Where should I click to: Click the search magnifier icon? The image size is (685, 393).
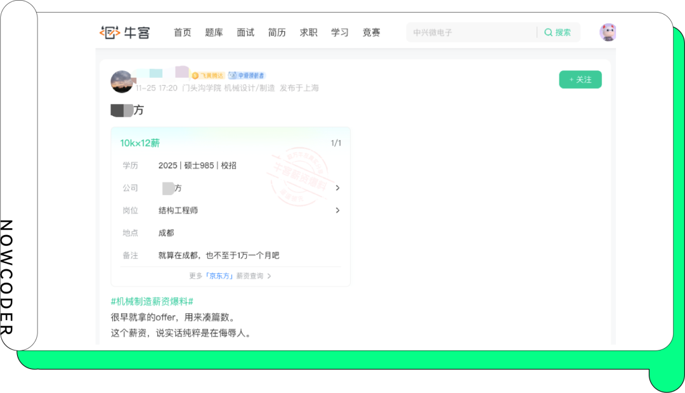(x=548, y=32)
